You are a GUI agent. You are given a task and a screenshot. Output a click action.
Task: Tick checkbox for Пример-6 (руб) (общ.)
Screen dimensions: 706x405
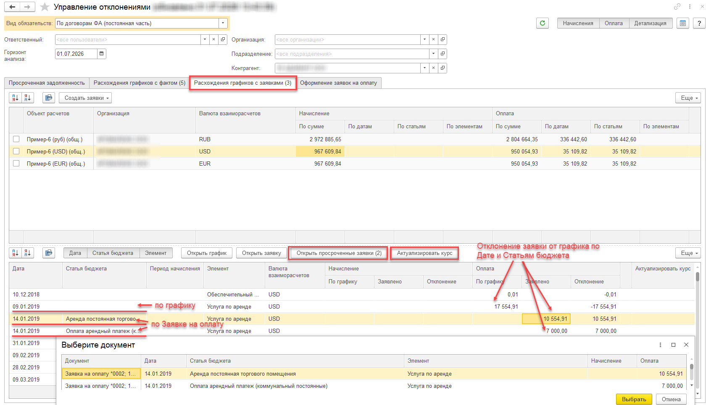point(16,139)
